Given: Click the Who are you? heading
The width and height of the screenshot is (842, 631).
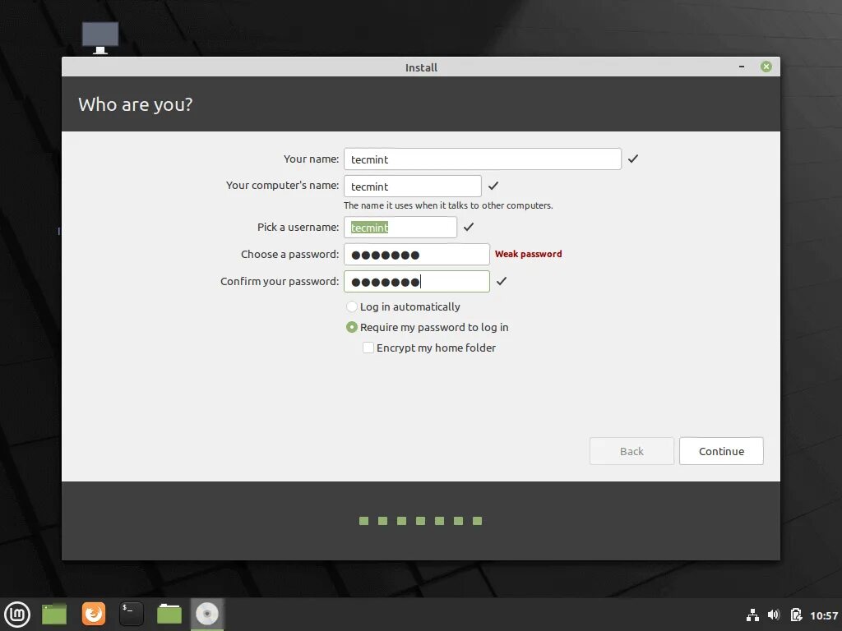Looking at the screenshot, I should pyautogui.click(x=136, y=104).
